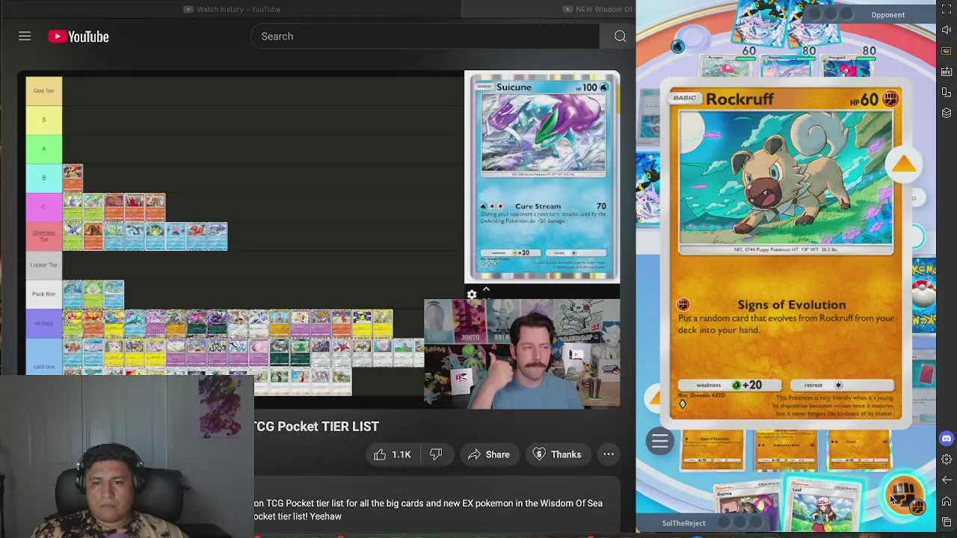Like the video with thumbs-up 1.1K
957x538 pixels.
tap(393, 454)
